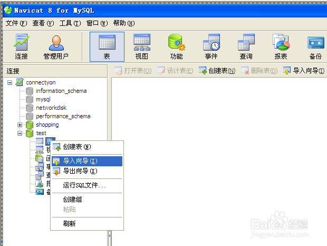The height and width of the screenshot is (246, 327).
Task: Open the 工具(T) menu
Action: pyautogui.click(x=70, y=23)
